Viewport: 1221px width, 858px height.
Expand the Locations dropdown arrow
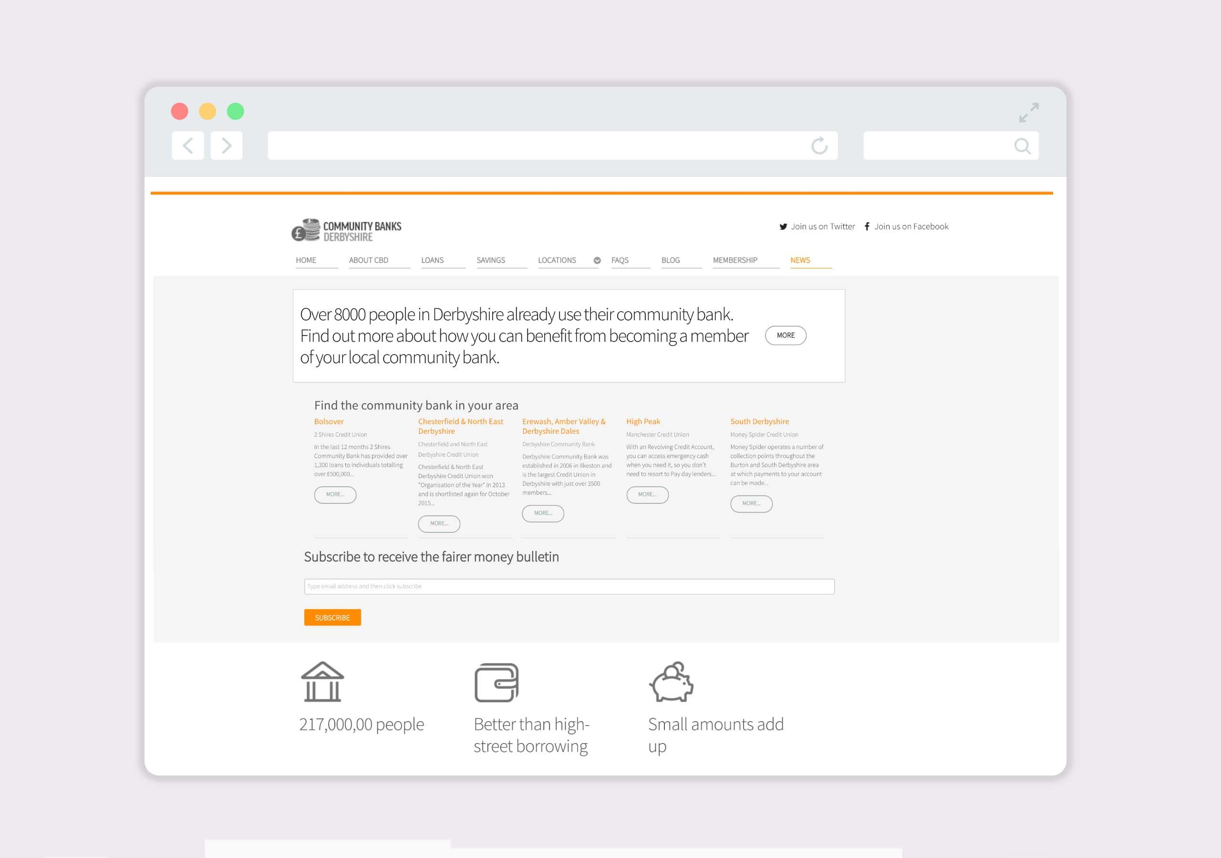(x=597, y=260)
